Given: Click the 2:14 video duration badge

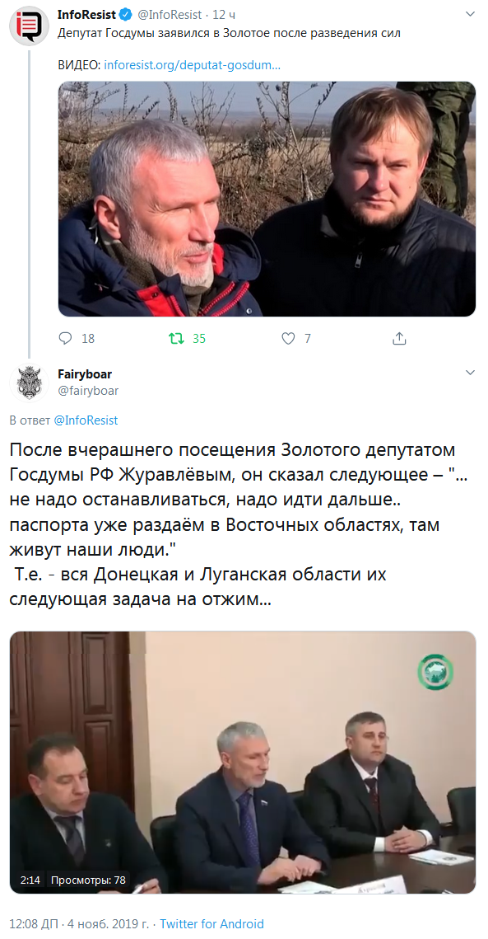Looking at the screenshot, I should click(30, 880).
